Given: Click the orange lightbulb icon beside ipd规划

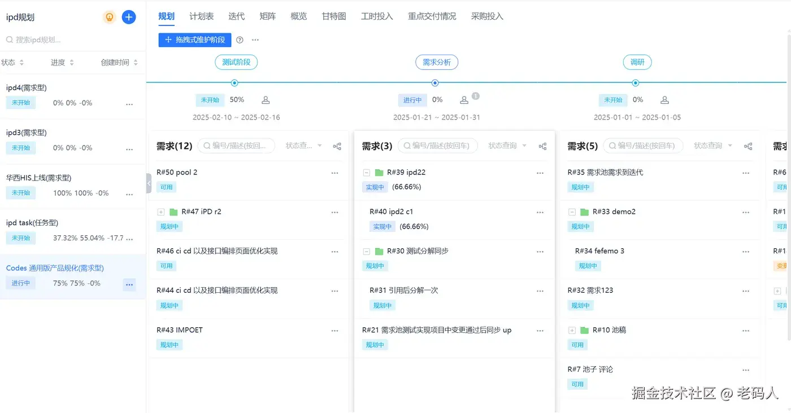Looking at the screenshot, I should tap(110, 17).
